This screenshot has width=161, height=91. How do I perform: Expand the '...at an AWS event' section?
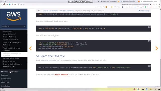[x=9, y=34]
